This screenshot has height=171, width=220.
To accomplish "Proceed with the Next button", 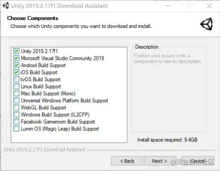I will 160,161.
